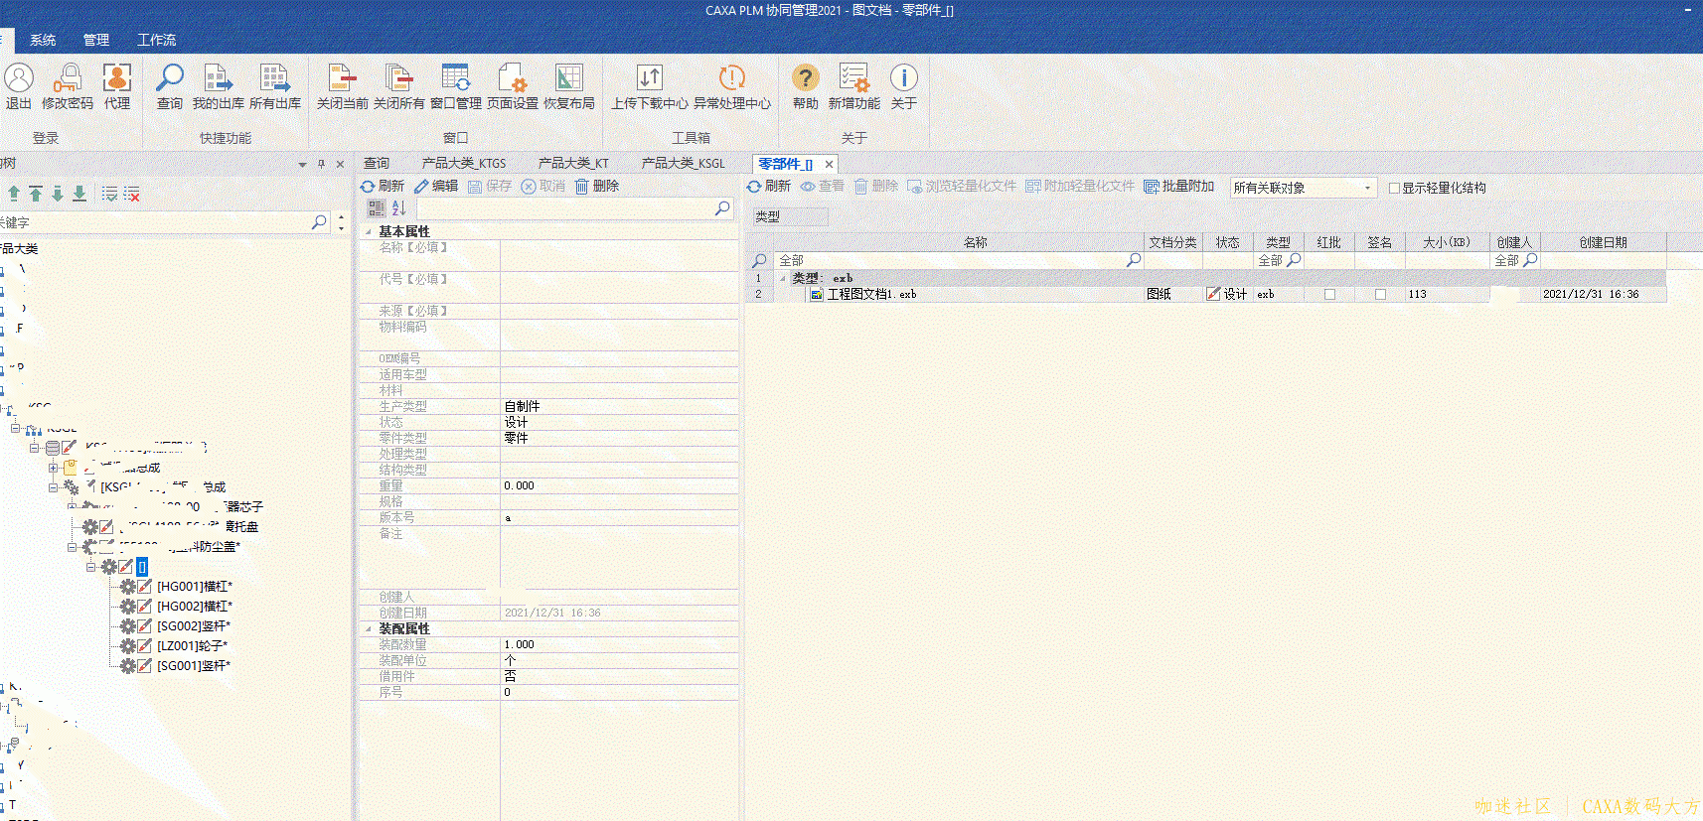The height and width of the screenshot is (821, 1703).
Task: Select the [LZ001]轮子 tree node
Action: coord(192,646)
